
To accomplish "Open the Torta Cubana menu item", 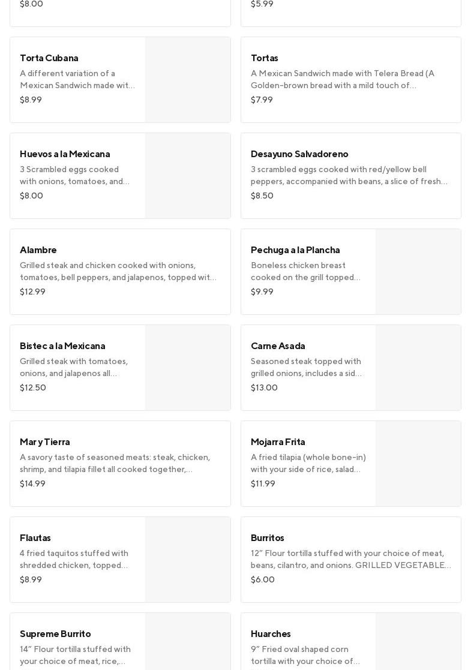I will point(49,58).
